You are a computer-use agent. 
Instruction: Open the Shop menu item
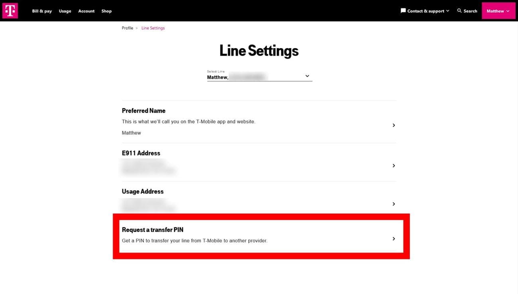pos(106,11)
